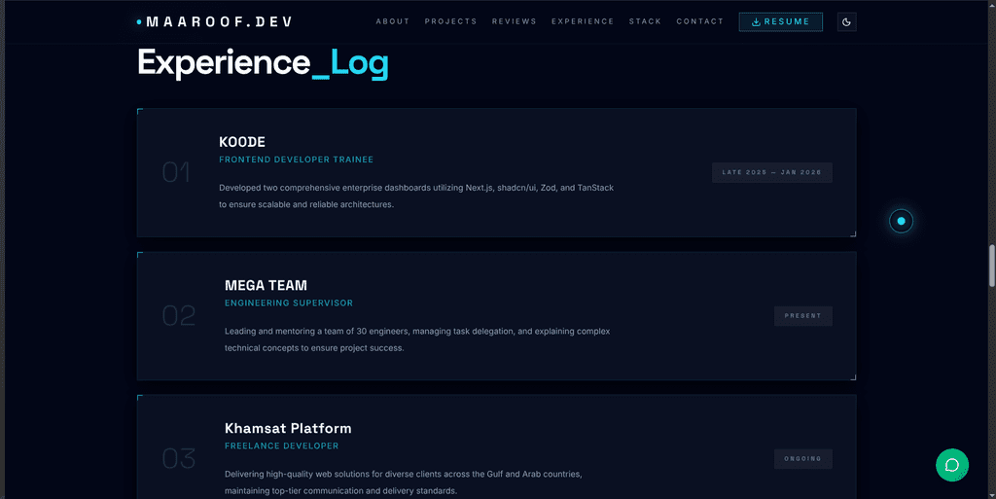Click FREELANCE DEVELOPER subtitle

[281, 446]
